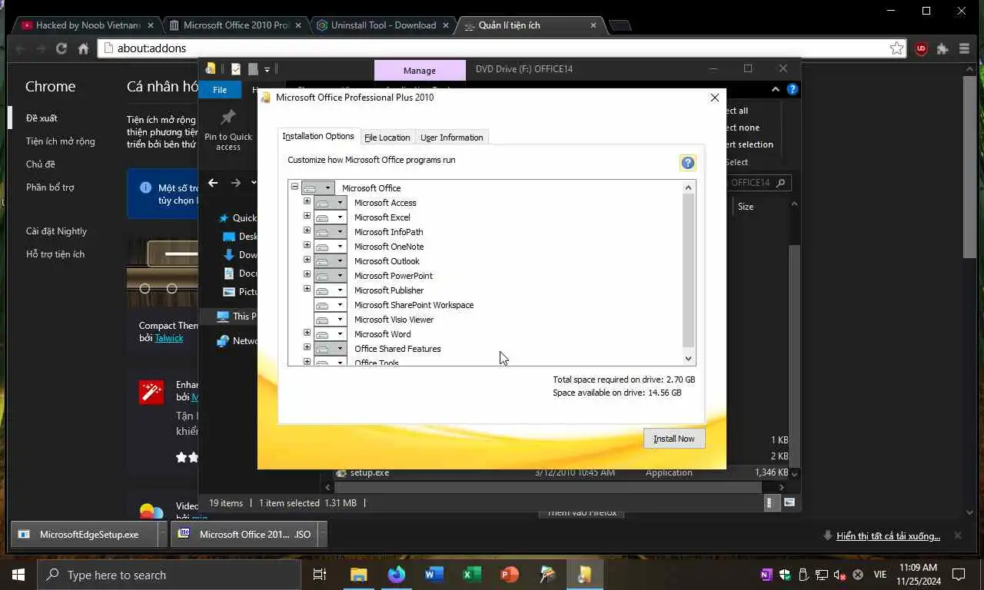The width and height of the screenshot is (984, 590).
Task: Go back using Explorer's back arrow
Action: pyautogui.click(x=213, y=183)
